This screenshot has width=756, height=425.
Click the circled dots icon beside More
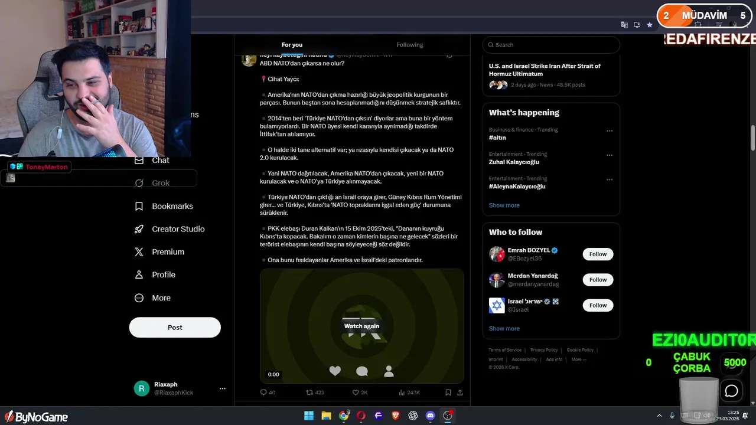[139, 298]
